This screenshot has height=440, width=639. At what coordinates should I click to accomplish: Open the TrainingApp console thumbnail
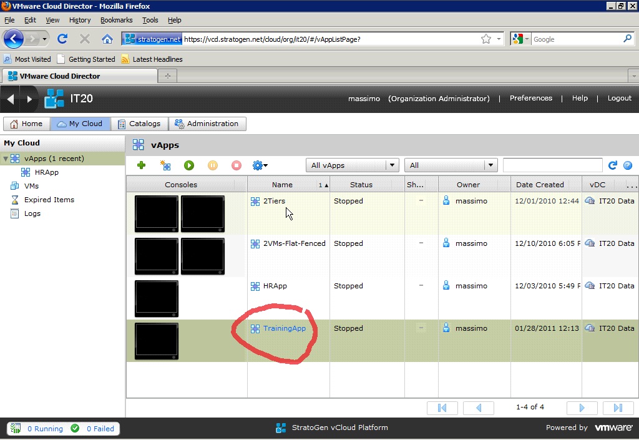(157, 341)
